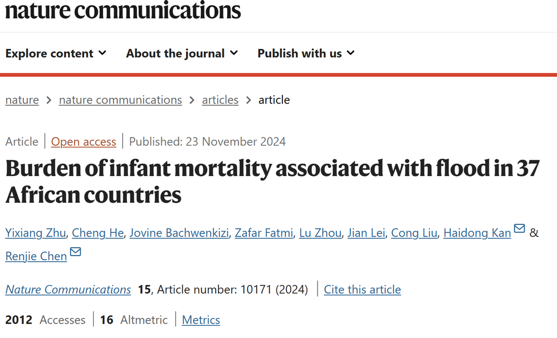Navigate to the articles breadcrumb
Viewport: 557px width, 338px height.
220,100
